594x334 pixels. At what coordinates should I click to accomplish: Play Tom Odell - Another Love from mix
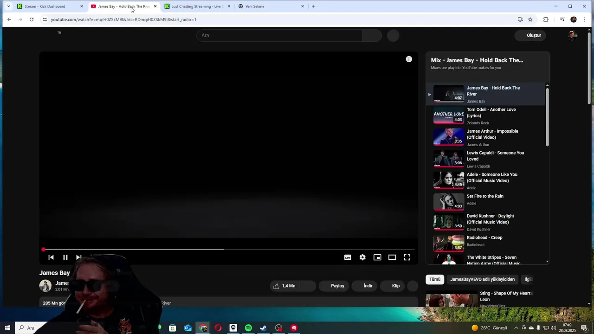[485, 116]
